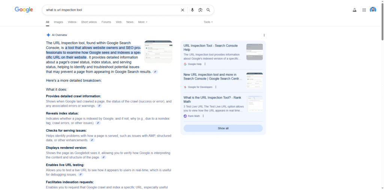Open three-dot menu beside Rank Math source
Image resolution: width=384 pixels, height=190 pixels.
(x=203, y=116)
